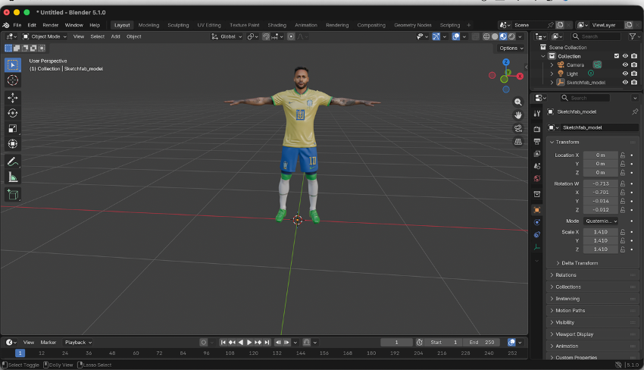The height and width of the screenshot is (370, 644).
Task: Open the Render menu
Action: (50, 25)
